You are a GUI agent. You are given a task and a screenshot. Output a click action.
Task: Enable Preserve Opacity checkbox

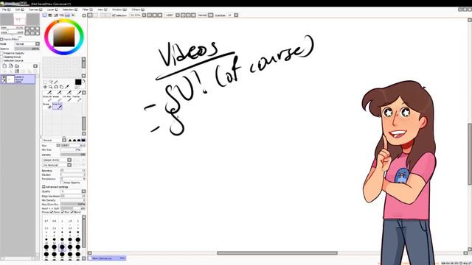1,53
